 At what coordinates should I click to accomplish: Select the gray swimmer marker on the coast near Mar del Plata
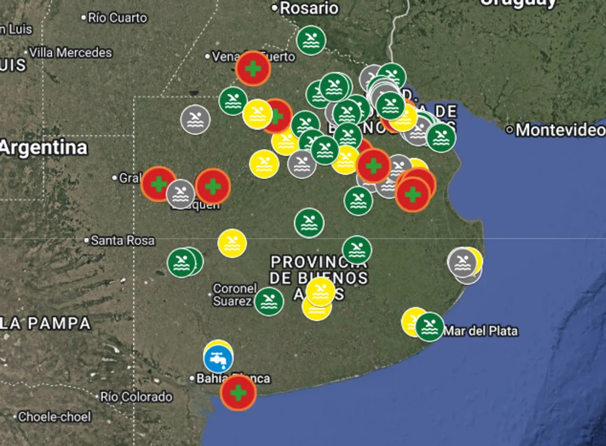[460, 263]
